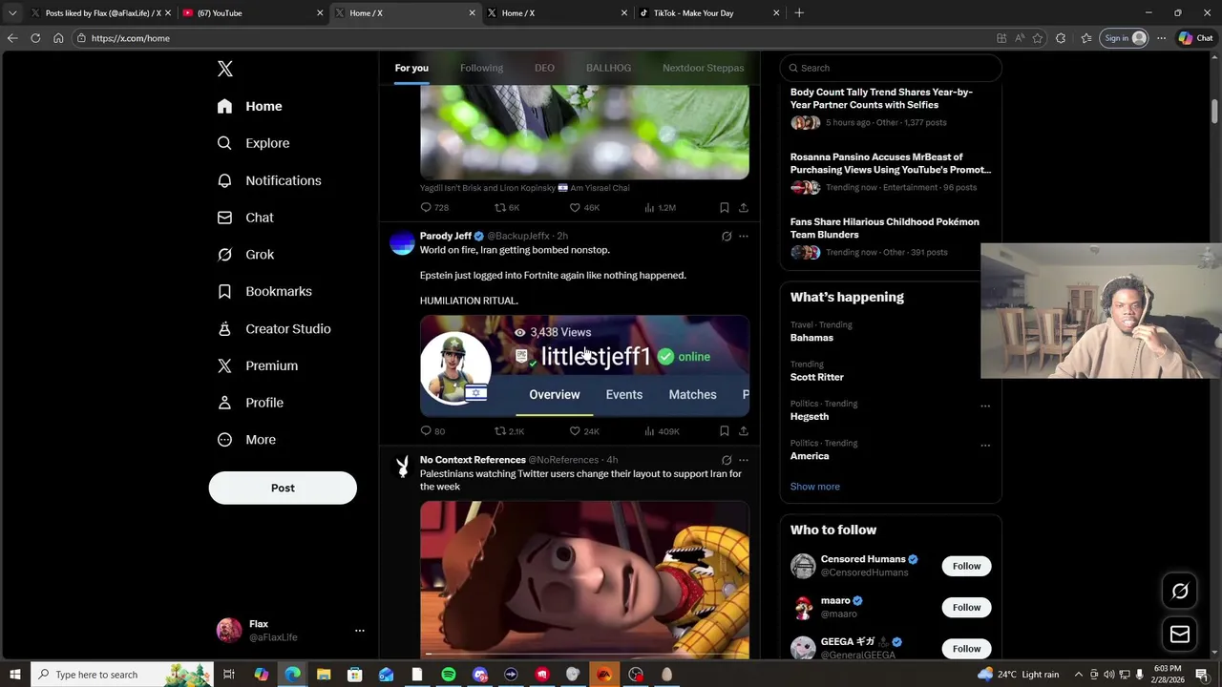Share the post with 1.2M views
This screenshot has width=1222, height=687.
pos(744,207)
